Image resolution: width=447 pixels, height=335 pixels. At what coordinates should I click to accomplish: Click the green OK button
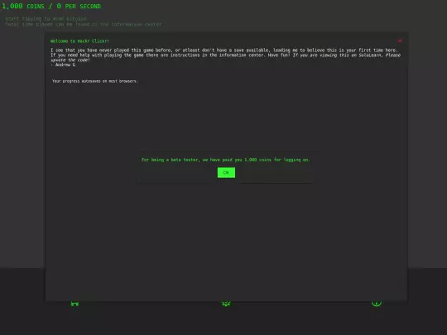click(226, 173)
